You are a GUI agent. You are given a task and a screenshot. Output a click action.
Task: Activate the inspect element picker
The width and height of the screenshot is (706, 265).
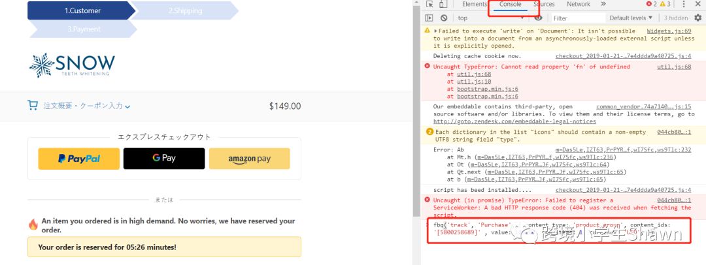click(429, 5)
